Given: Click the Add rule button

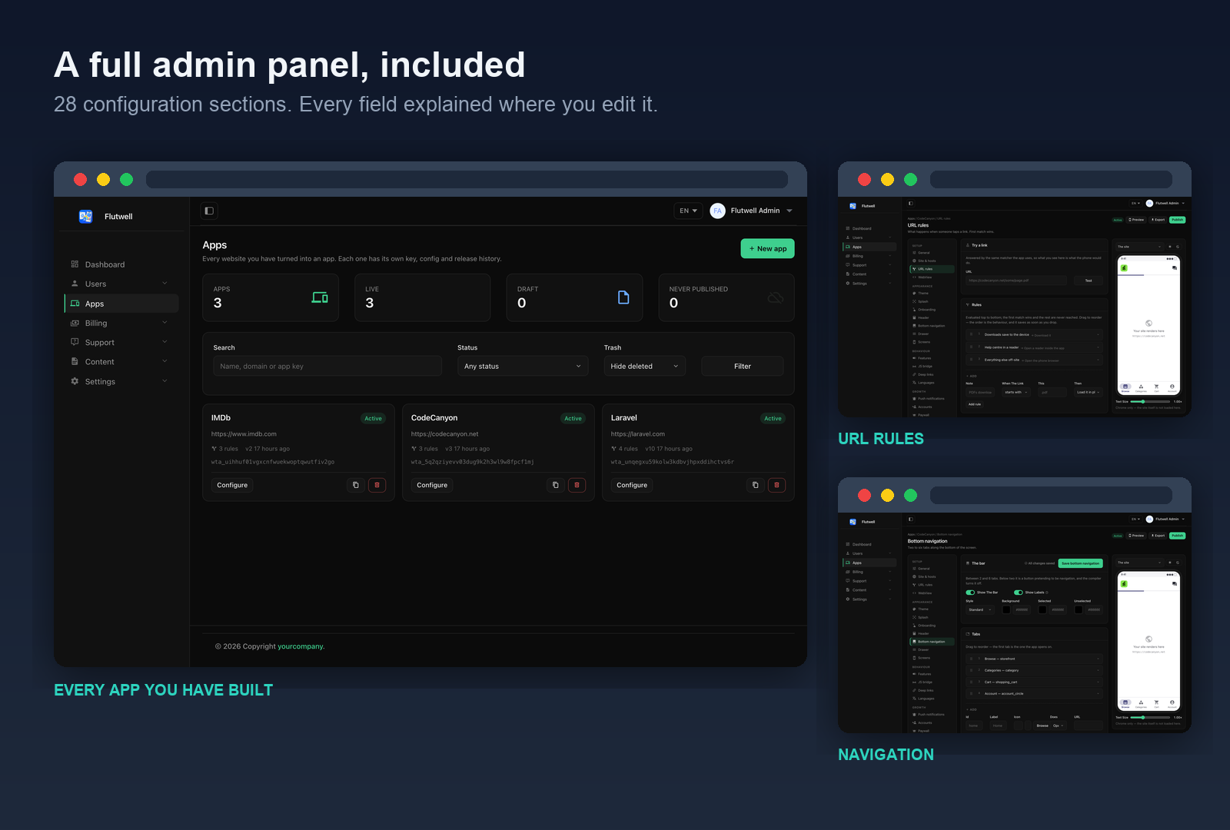Looking at the screenshot, I should coord(975,404).
